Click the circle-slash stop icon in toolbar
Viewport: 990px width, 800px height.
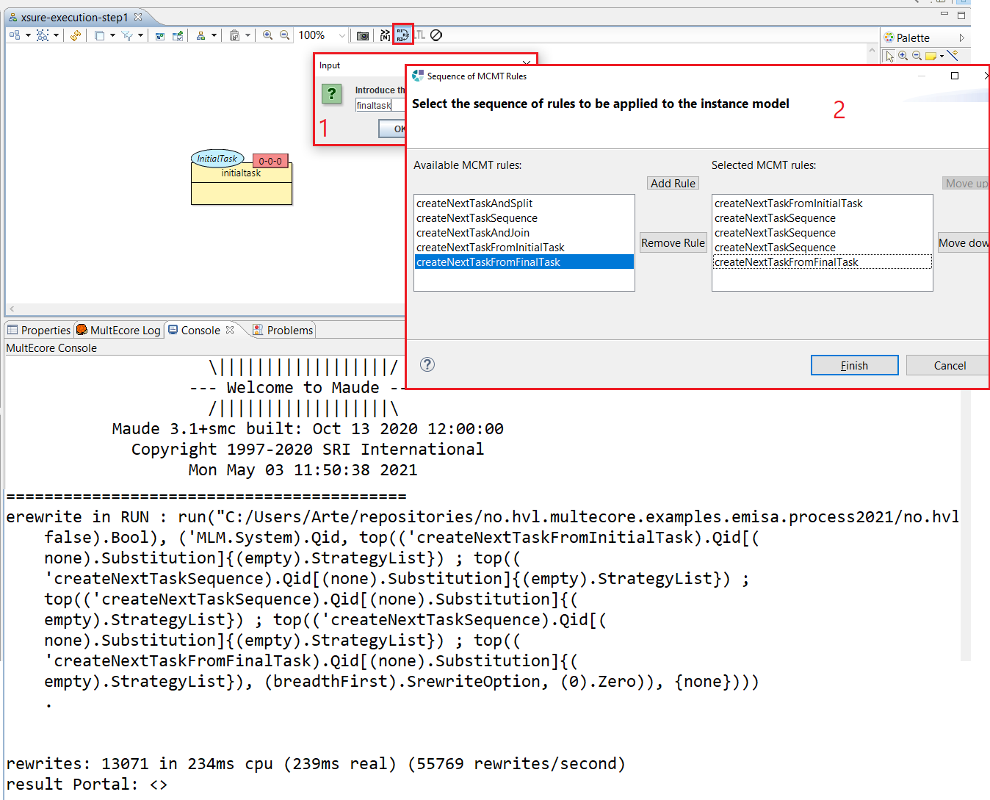click(x=436, y=35)
